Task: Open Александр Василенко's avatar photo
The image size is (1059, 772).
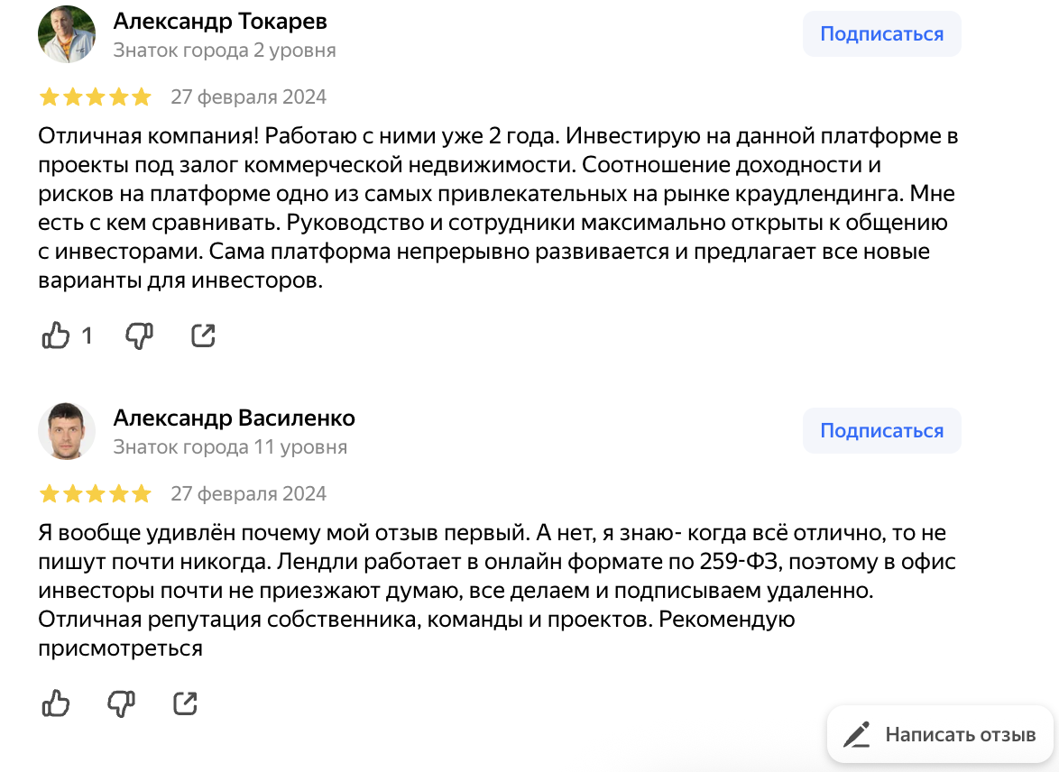Action: point(66,431)
